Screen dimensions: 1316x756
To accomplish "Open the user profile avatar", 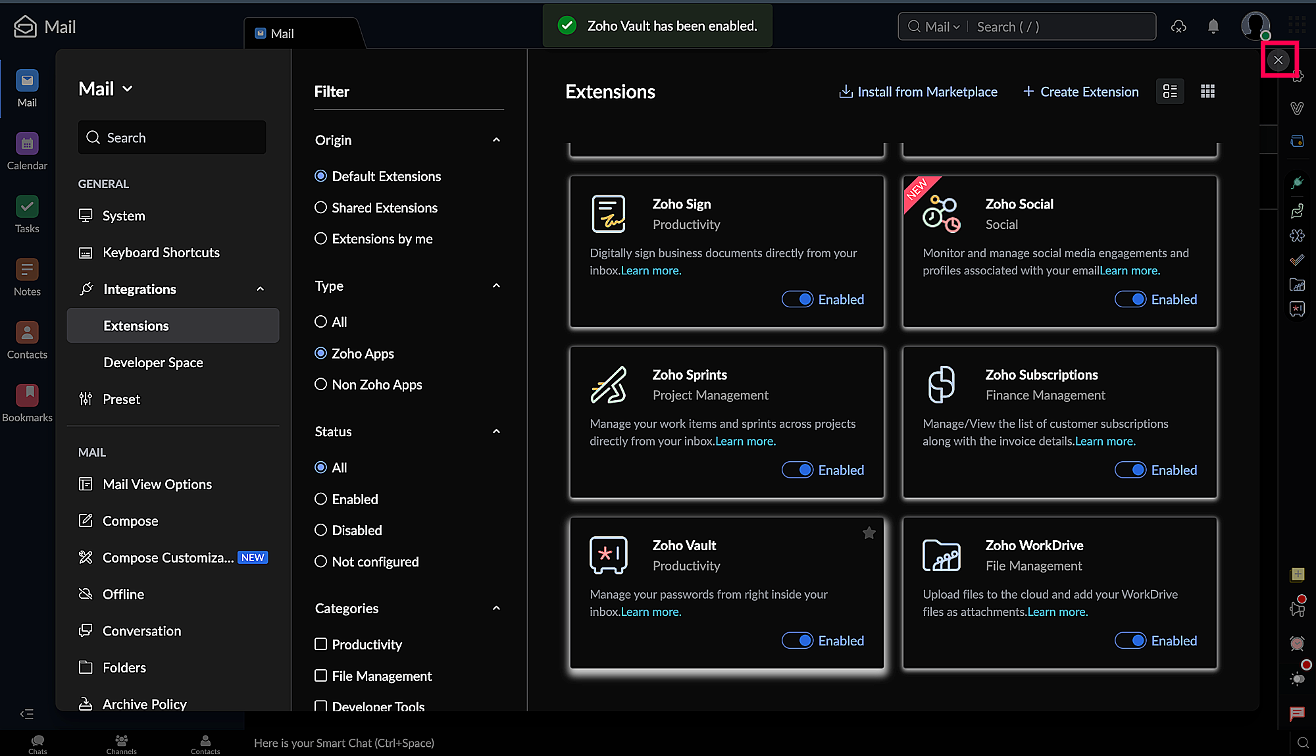I will coord(1255,26).
